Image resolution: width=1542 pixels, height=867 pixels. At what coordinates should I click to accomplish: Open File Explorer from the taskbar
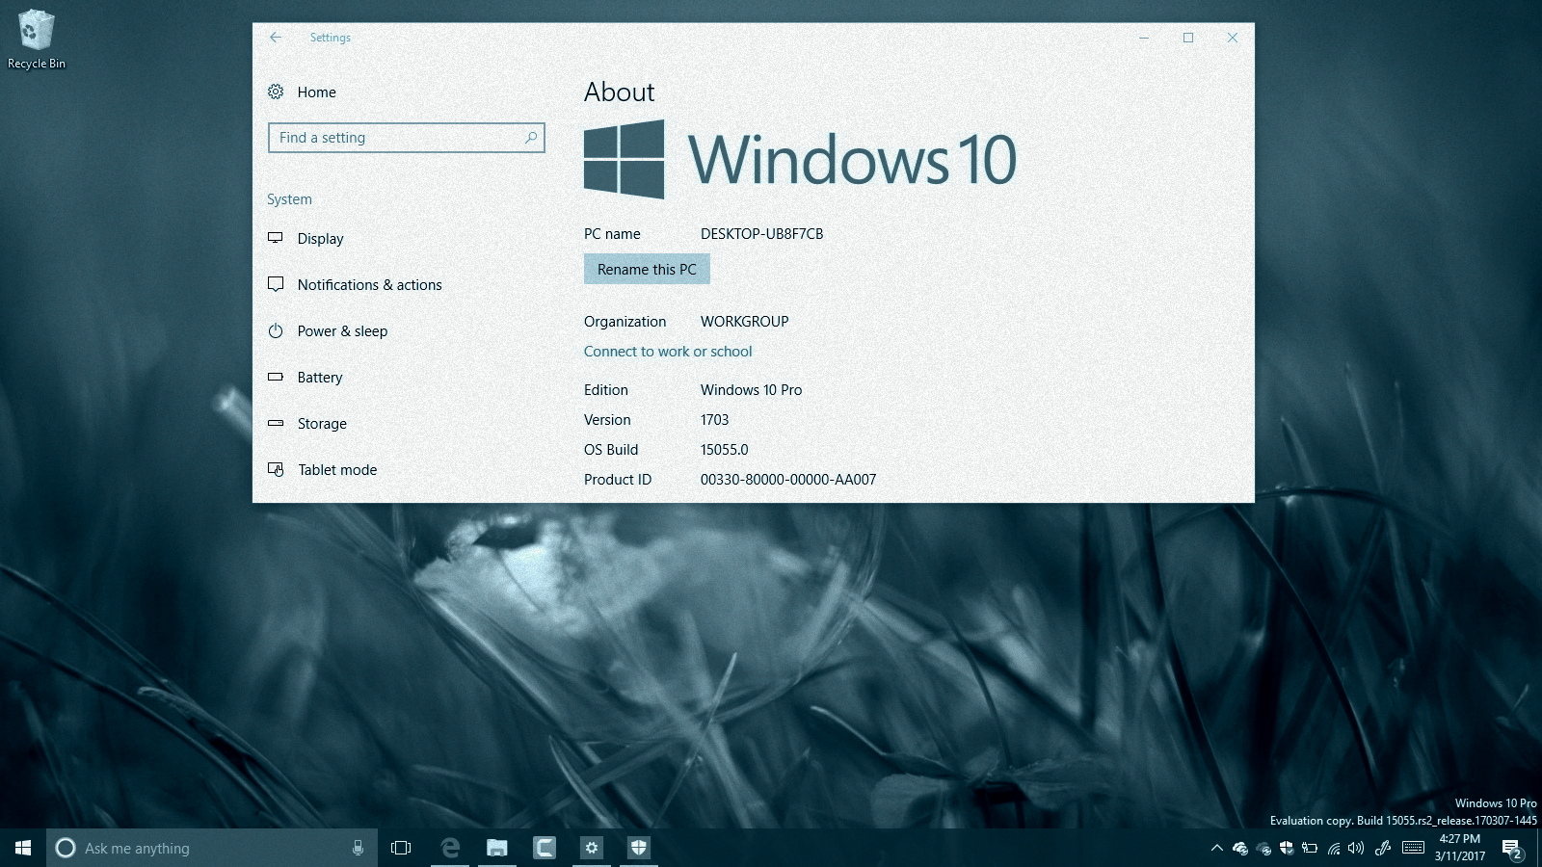496,848
